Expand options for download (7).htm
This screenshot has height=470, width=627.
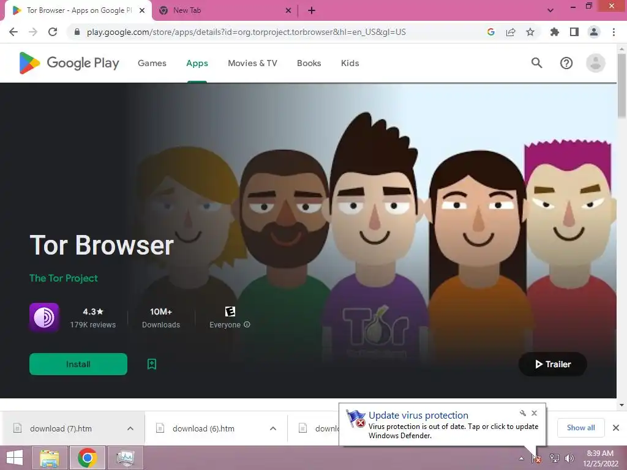pos(130,428)
